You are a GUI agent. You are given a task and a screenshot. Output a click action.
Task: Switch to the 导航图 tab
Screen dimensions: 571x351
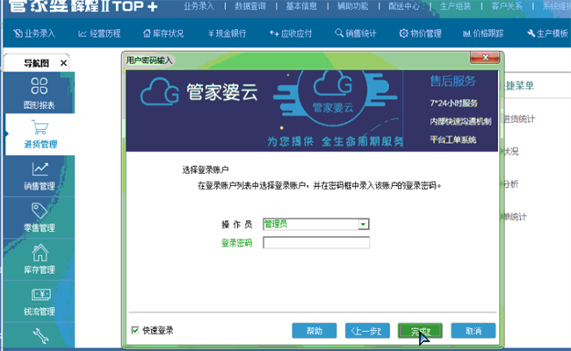point(36,63)
